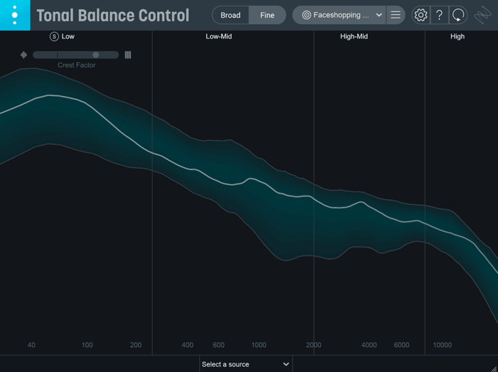Open the three-dot plugin menu
498x372 pixels.
(15, 15)
